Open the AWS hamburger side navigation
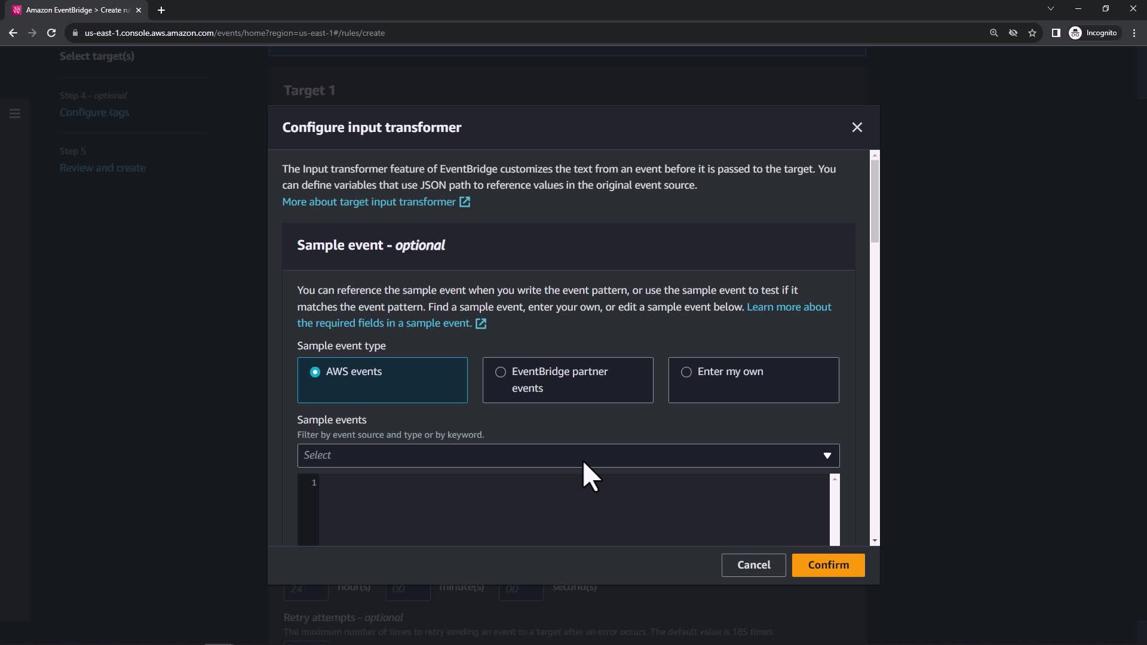 pos(15,113)
